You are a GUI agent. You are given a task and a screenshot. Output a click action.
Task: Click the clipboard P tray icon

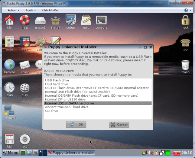click(156, 153)
